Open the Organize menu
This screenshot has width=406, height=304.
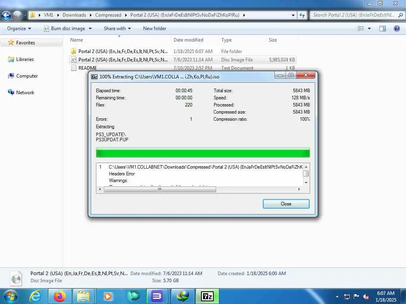tap(19, 28)
